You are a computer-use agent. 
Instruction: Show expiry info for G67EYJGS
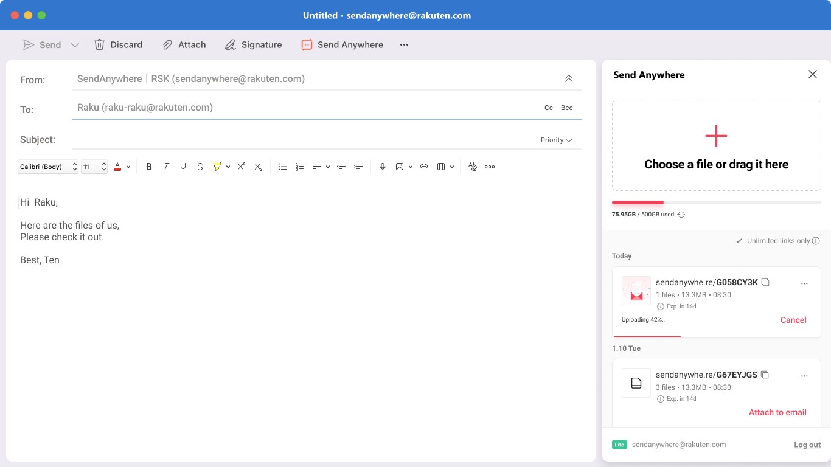661,399
